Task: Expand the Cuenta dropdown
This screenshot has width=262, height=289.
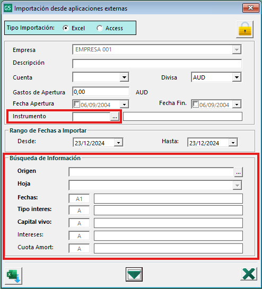Action: click(x=124, y=77)
